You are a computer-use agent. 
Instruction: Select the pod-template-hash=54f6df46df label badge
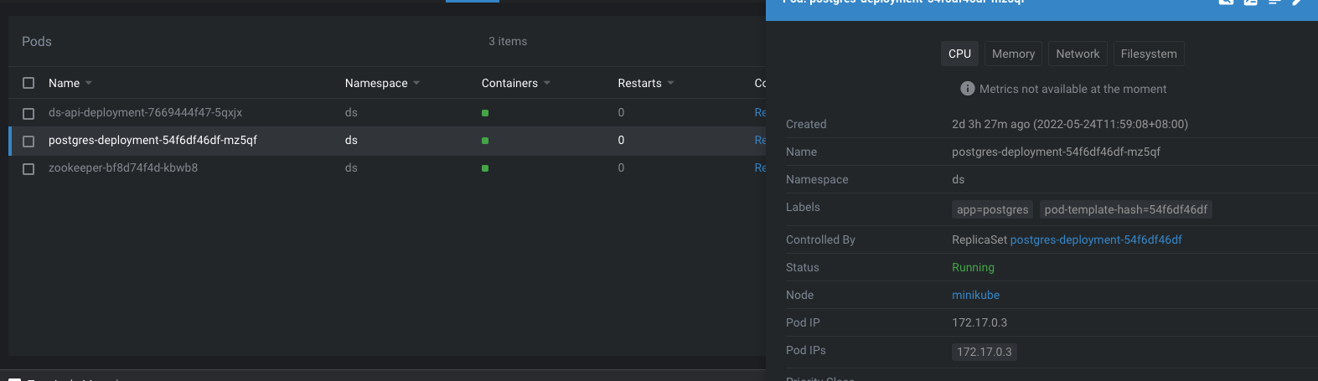click(1125, 209)
